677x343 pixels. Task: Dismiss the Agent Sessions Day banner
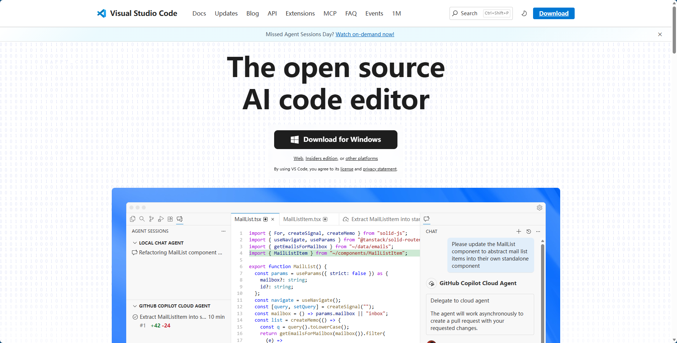660,34
